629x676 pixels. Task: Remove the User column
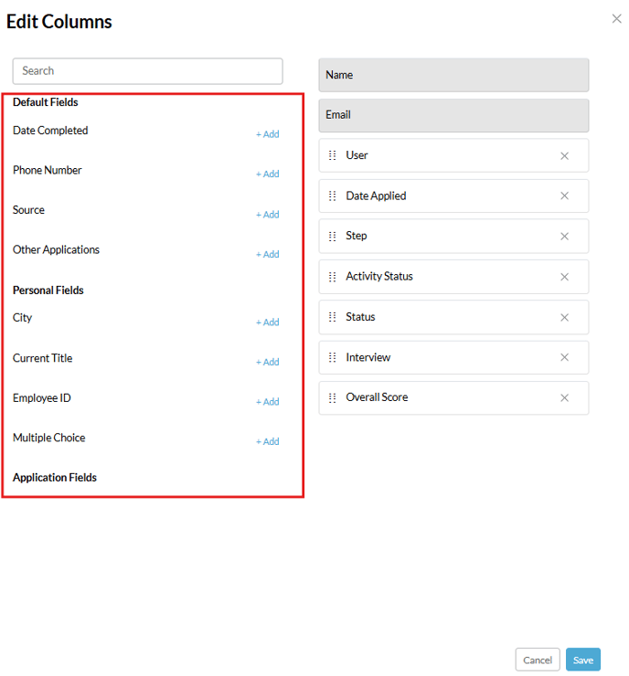pyautogui.click(x=564, y=156)
